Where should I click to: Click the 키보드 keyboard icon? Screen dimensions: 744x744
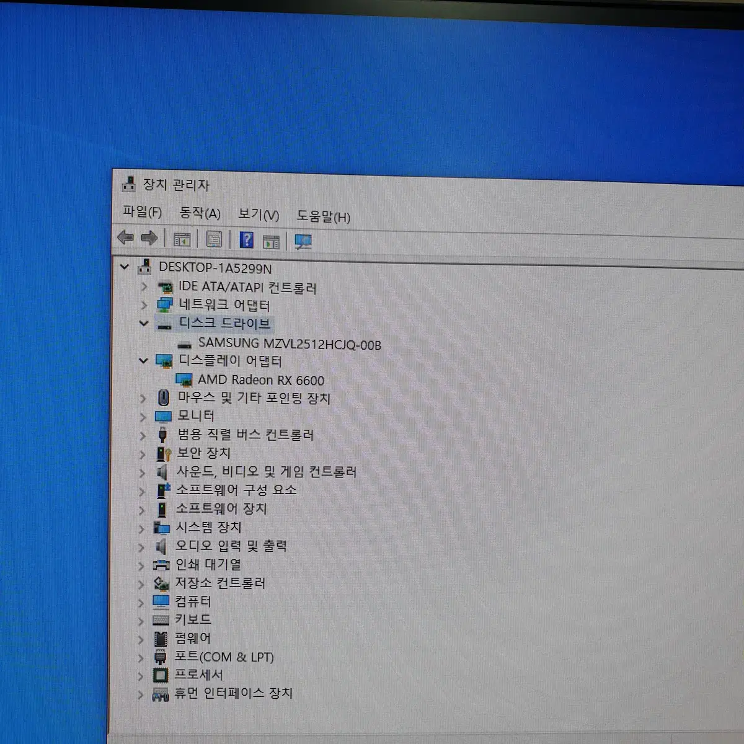point(161,619)
